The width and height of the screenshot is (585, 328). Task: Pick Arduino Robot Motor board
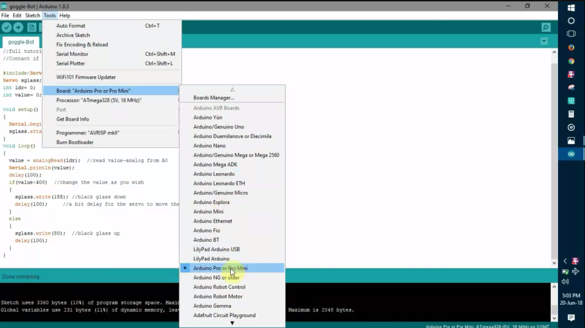[232, 297]
